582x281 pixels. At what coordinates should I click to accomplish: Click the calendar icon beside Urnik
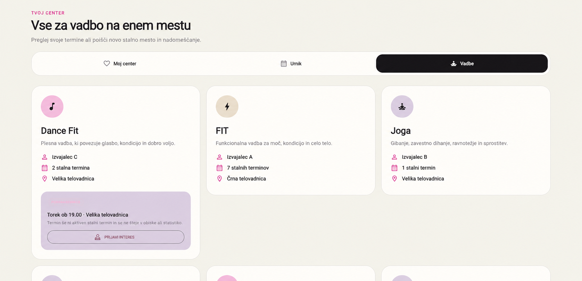[x=284, y=64]
